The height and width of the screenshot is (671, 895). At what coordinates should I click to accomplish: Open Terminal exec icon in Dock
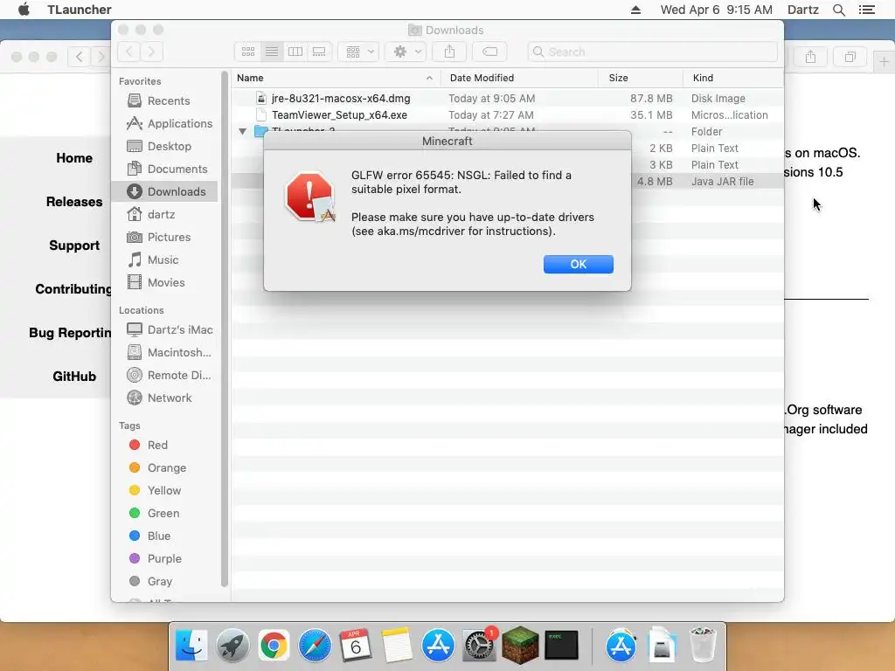[x=562, y=646]
